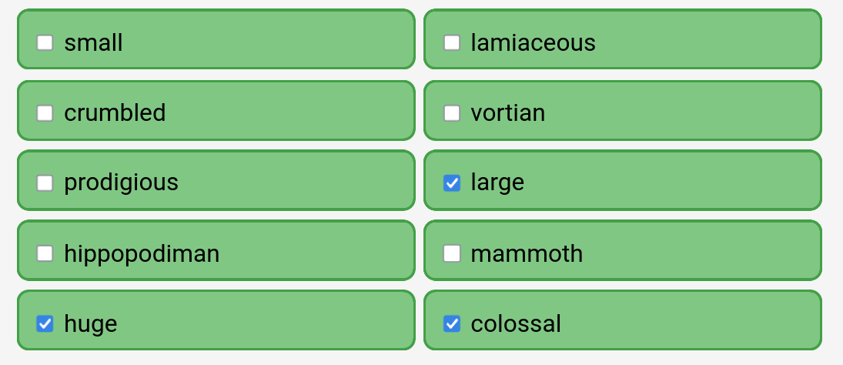
Task: Enable the mammoth checkbox
Action: click(x=452, y=253)
